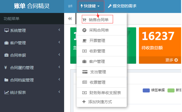The width and height of the screenshot is (182, 112).
Task: Expand the 系统管理 chevron
Action: coord(59,30)
